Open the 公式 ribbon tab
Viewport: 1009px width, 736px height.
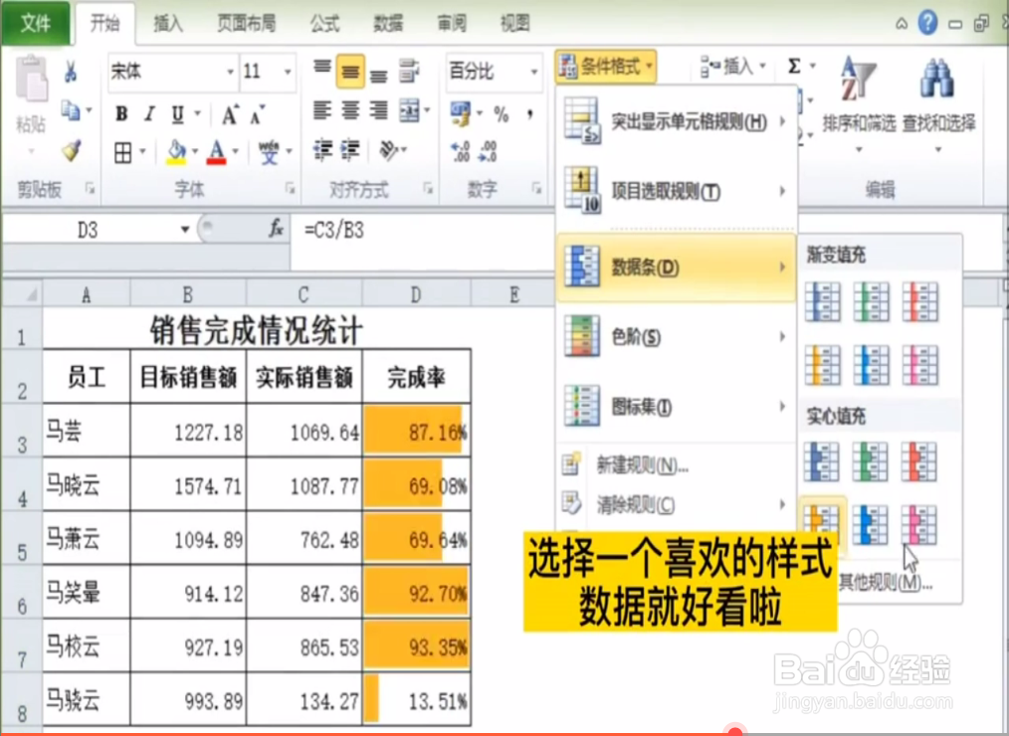(x=324, y=23)
